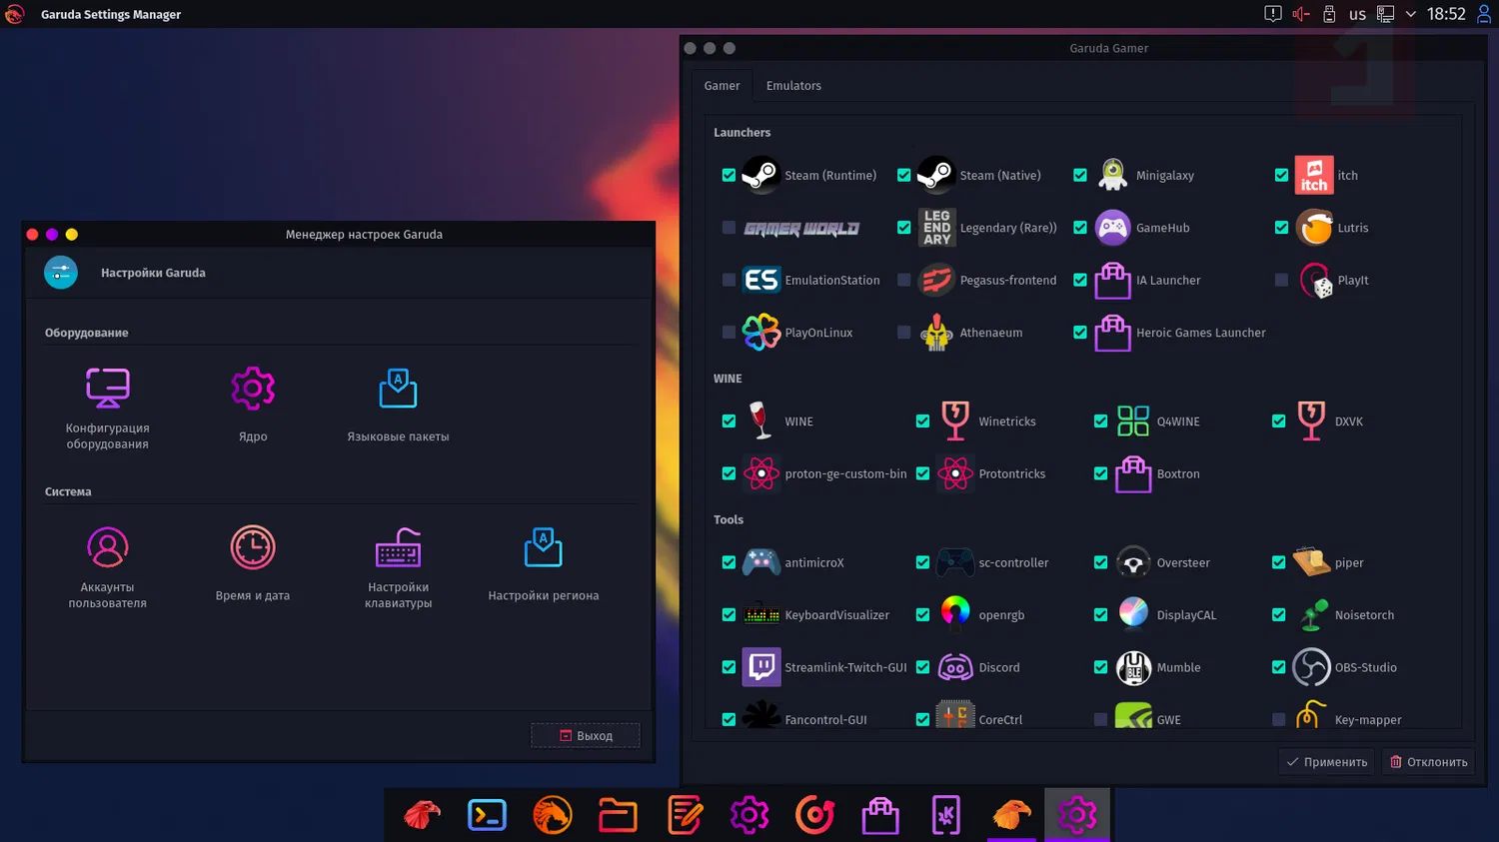Image resolution: width=1499 pixels, height=842 pixels.
Task: Uncheck Heroic Games Launcher checkbox
Action: tap(1080, 333)
